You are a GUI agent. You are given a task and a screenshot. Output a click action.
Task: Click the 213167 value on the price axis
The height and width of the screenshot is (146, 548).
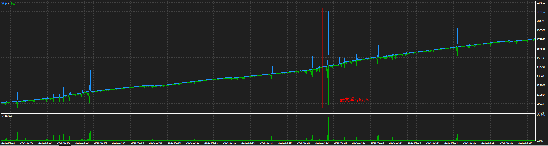(541, 12)
